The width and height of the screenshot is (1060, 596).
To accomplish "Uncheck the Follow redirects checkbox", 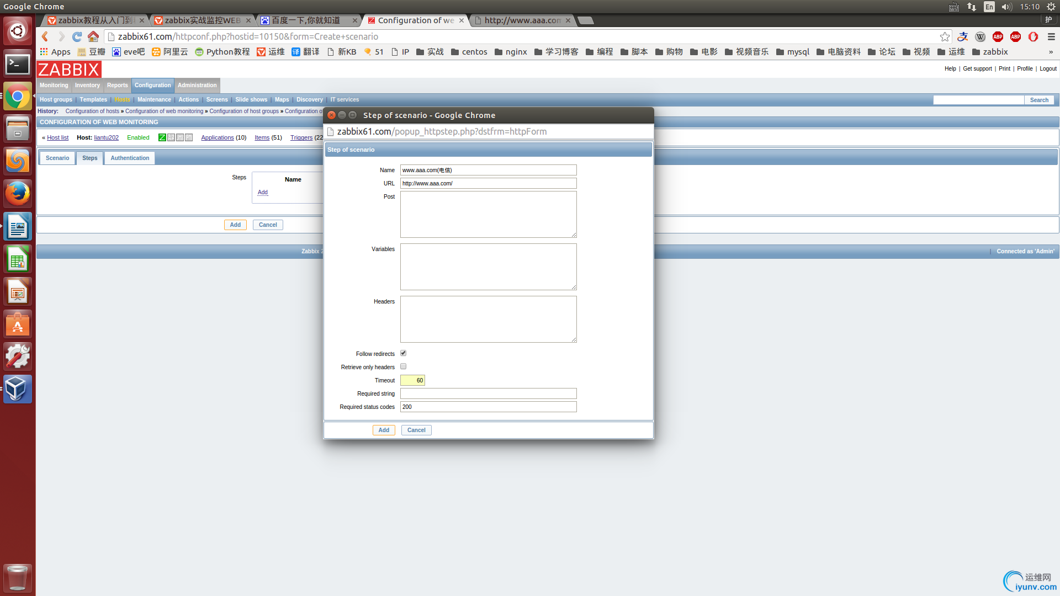I will tap(403, 353).
